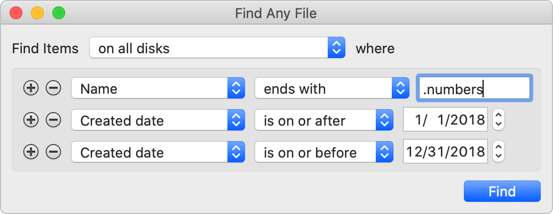Click the 12/31/2018 date field
The width and height of the screenshot is (553, 214).
coord(445,152)
